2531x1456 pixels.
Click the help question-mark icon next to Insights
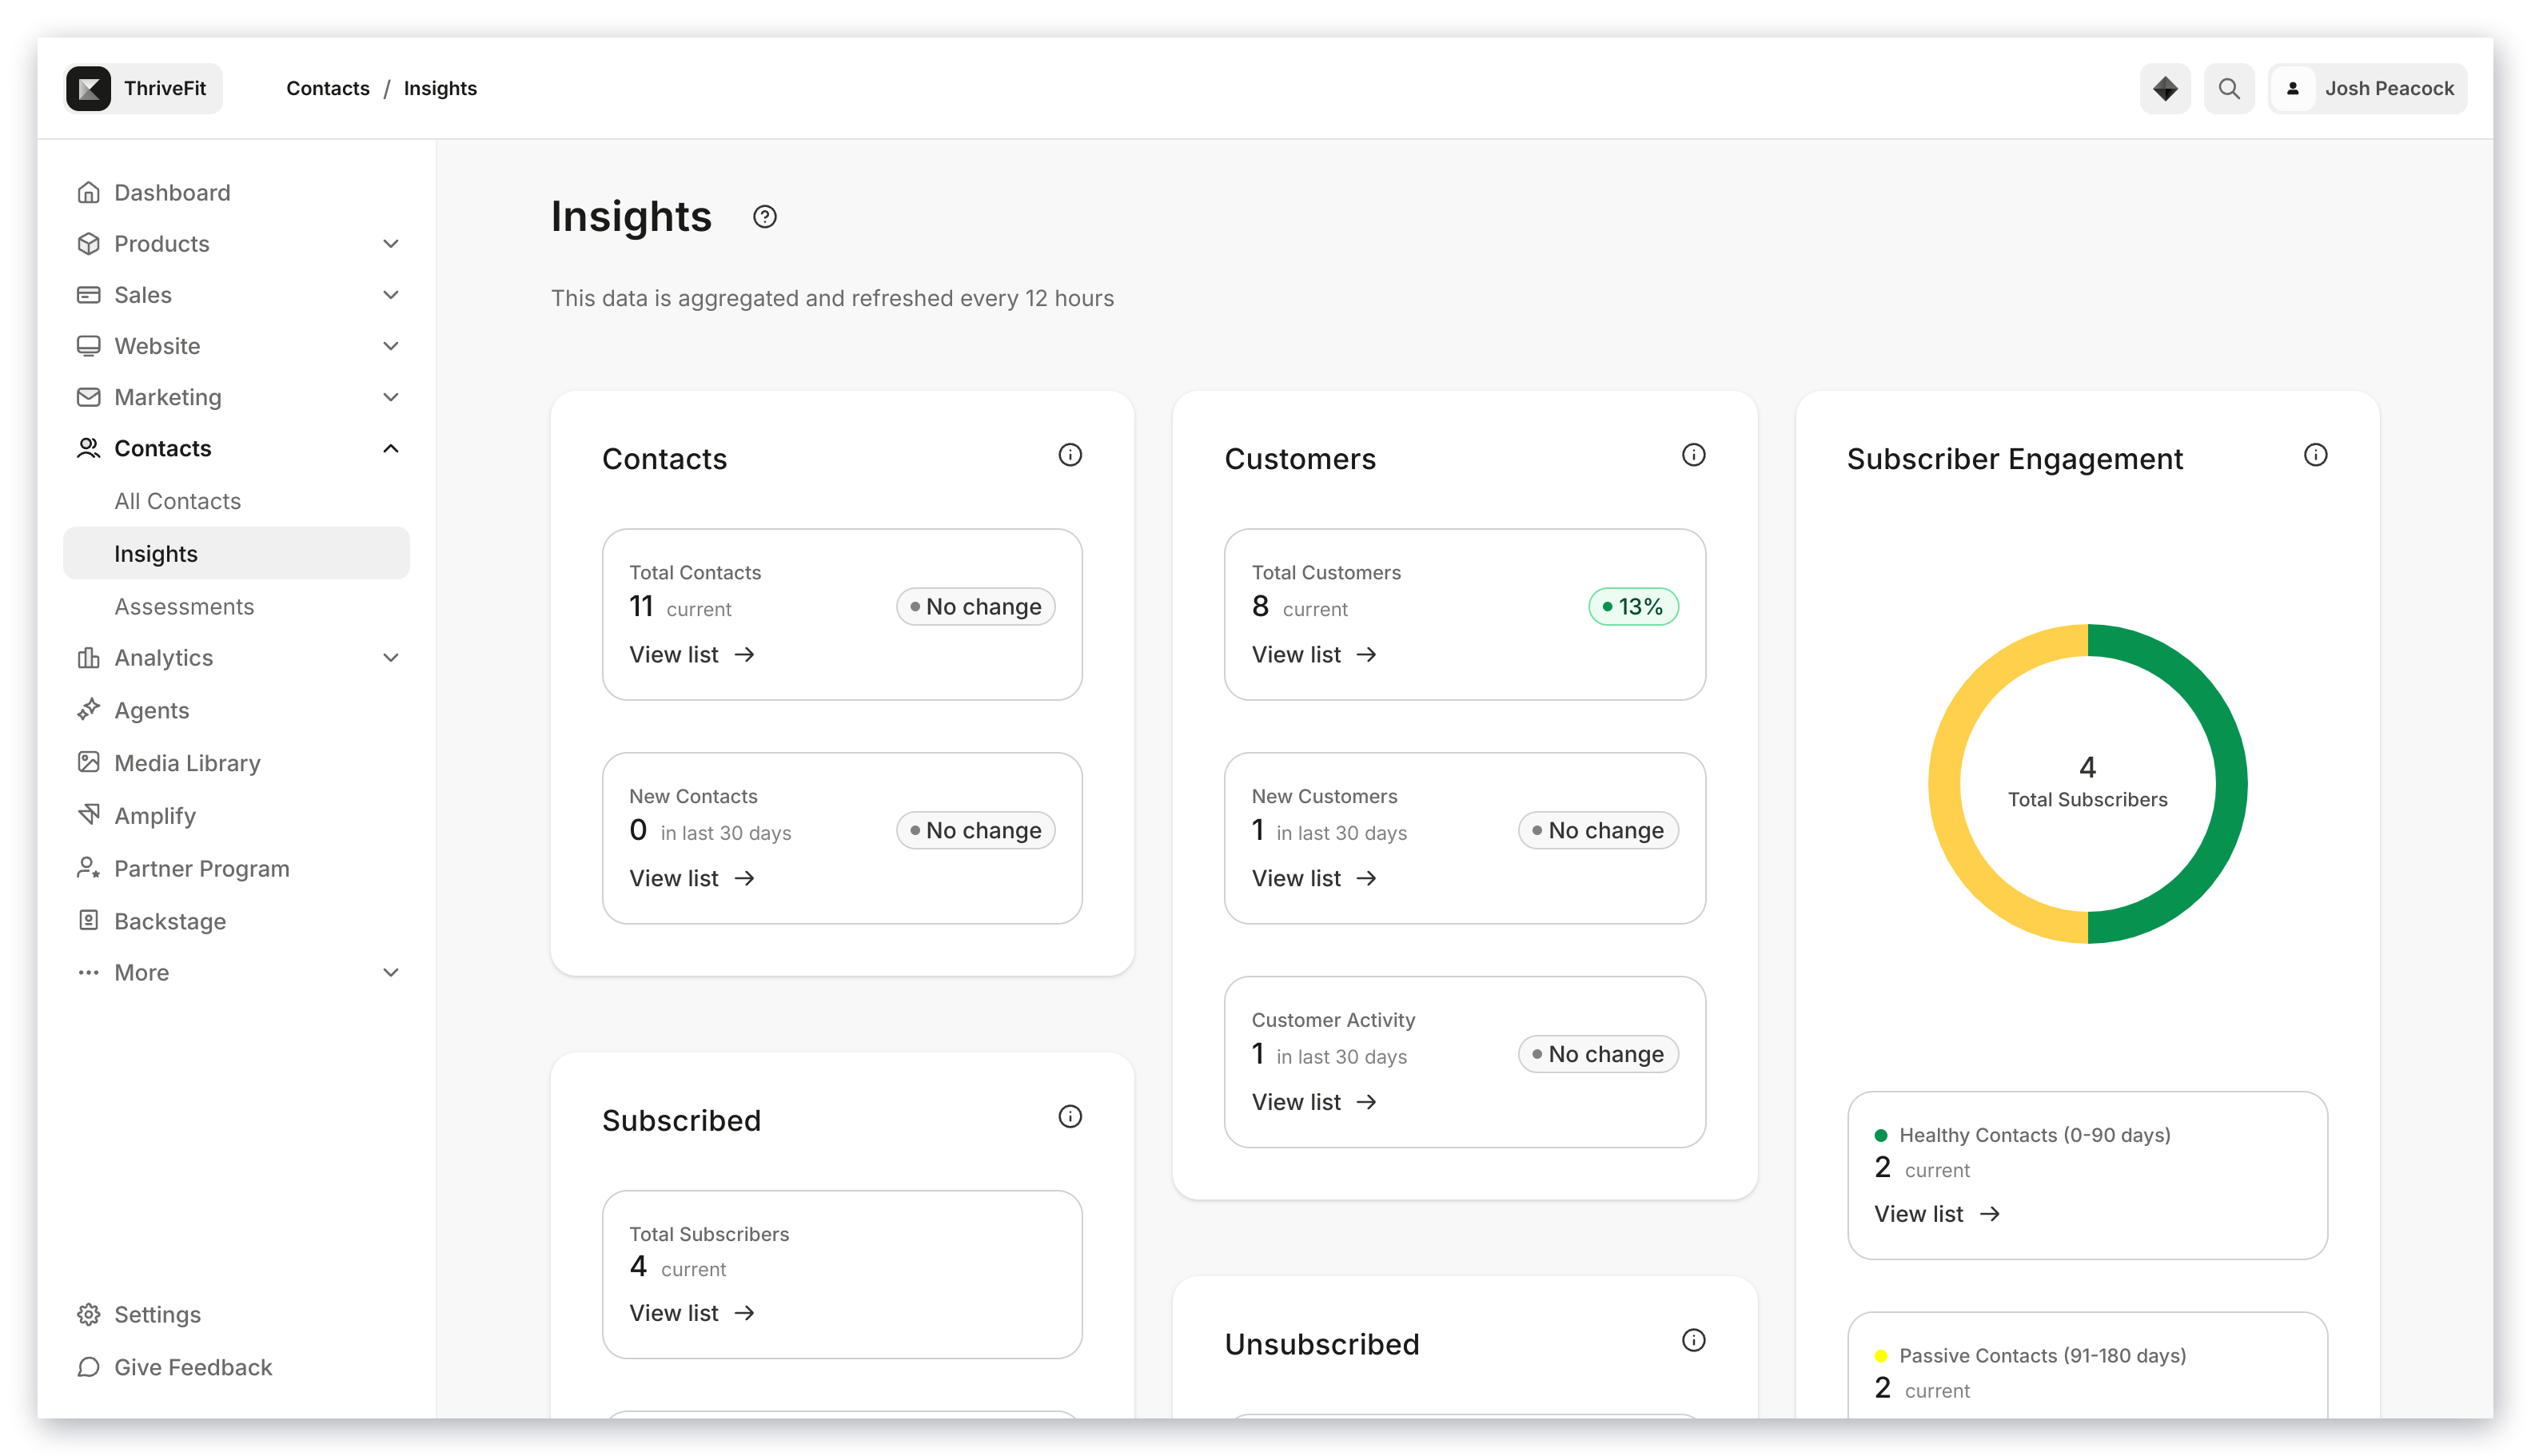tap(764, 217)
